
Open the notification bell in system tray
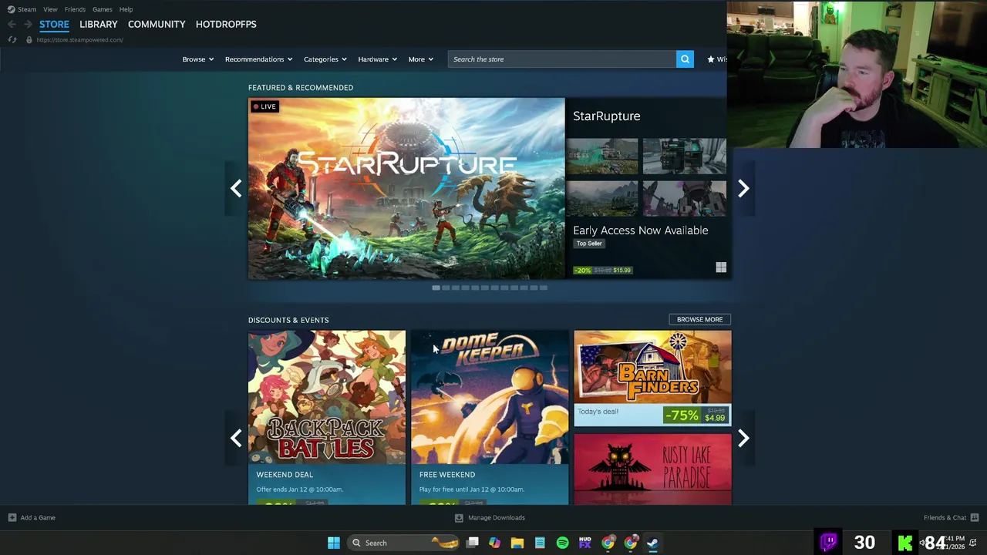pos(973,543)
